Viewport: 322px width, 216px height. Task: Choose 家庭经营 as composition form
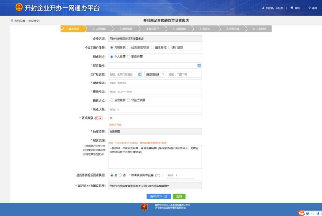[x=129, y=57]
